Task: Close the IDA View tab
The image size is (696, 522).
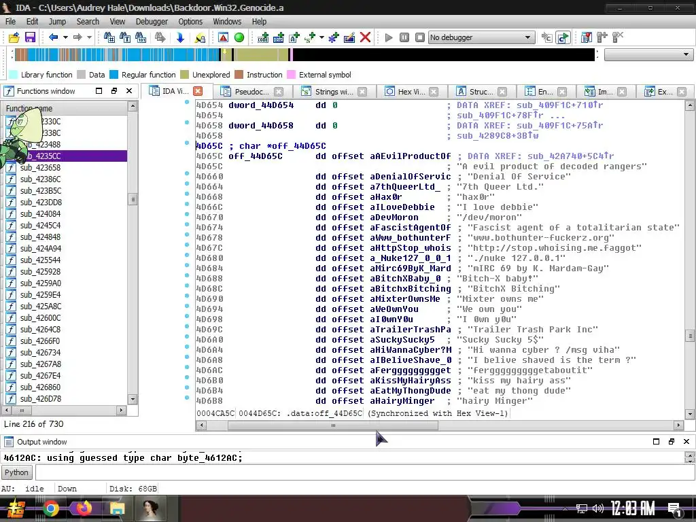Action: pos(198,92)
